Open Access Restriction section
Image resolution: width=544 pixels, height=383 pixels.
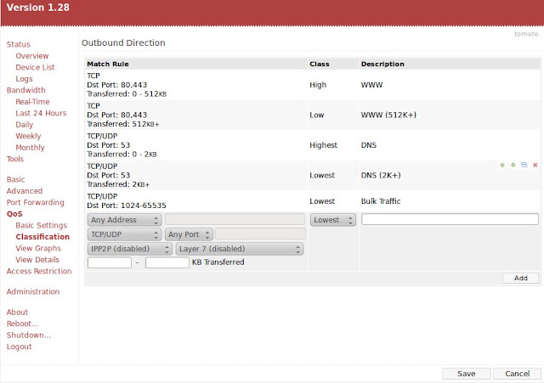[39, 271]
